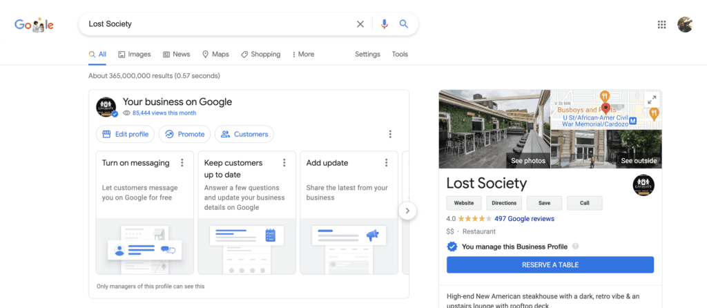The width and height of the screenshot is (707, 308).
Task: Open options menu on Turn on messaging card
Action: (x=182, y=163)
